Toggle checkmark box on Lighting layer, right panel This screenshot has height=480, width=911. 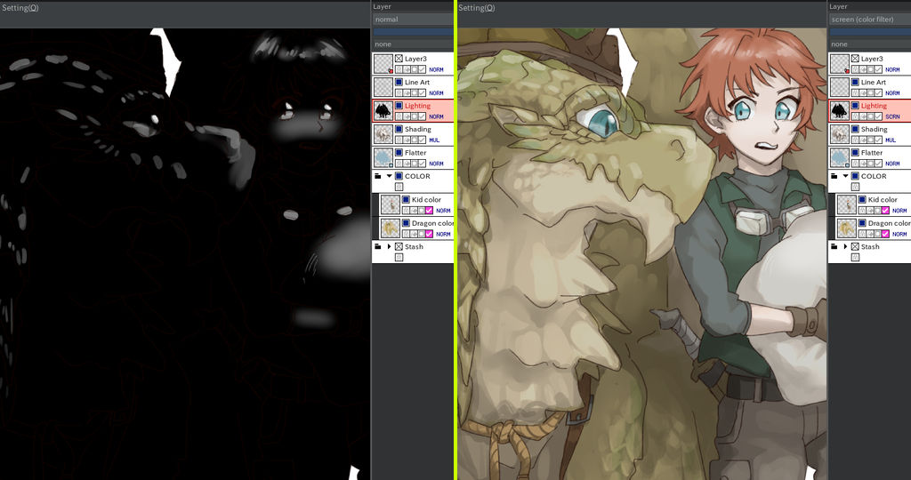(878, 116)
